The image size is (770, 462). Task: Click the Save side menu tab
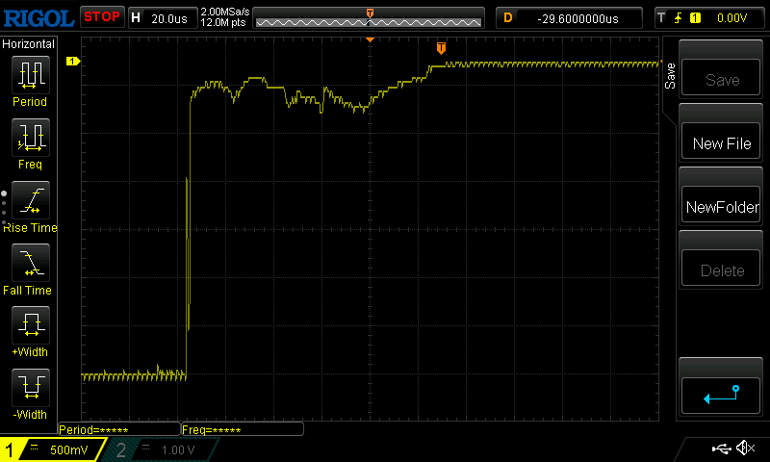click(x=670, y=75)
